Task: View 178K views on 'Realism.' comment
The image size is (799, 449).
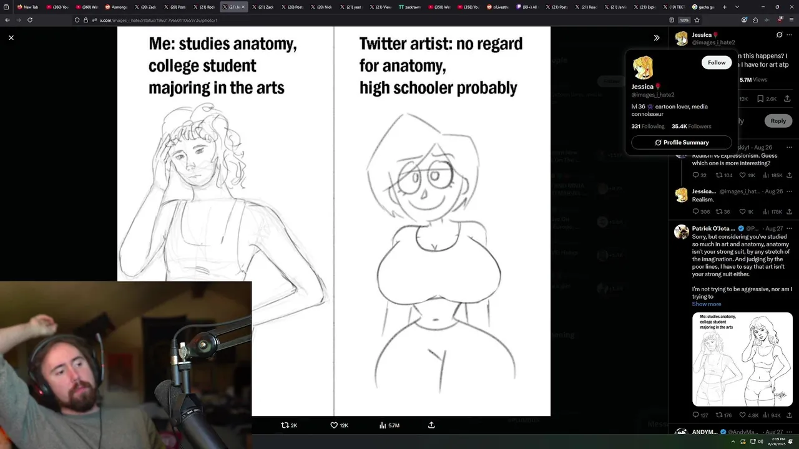Action: (773, 212)
